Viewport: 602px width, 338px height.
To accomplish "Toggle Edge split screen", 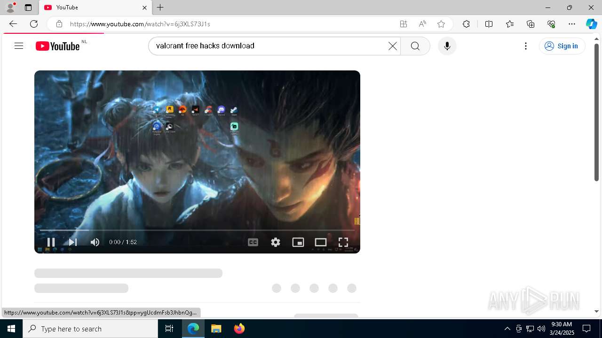I will 489,24.
